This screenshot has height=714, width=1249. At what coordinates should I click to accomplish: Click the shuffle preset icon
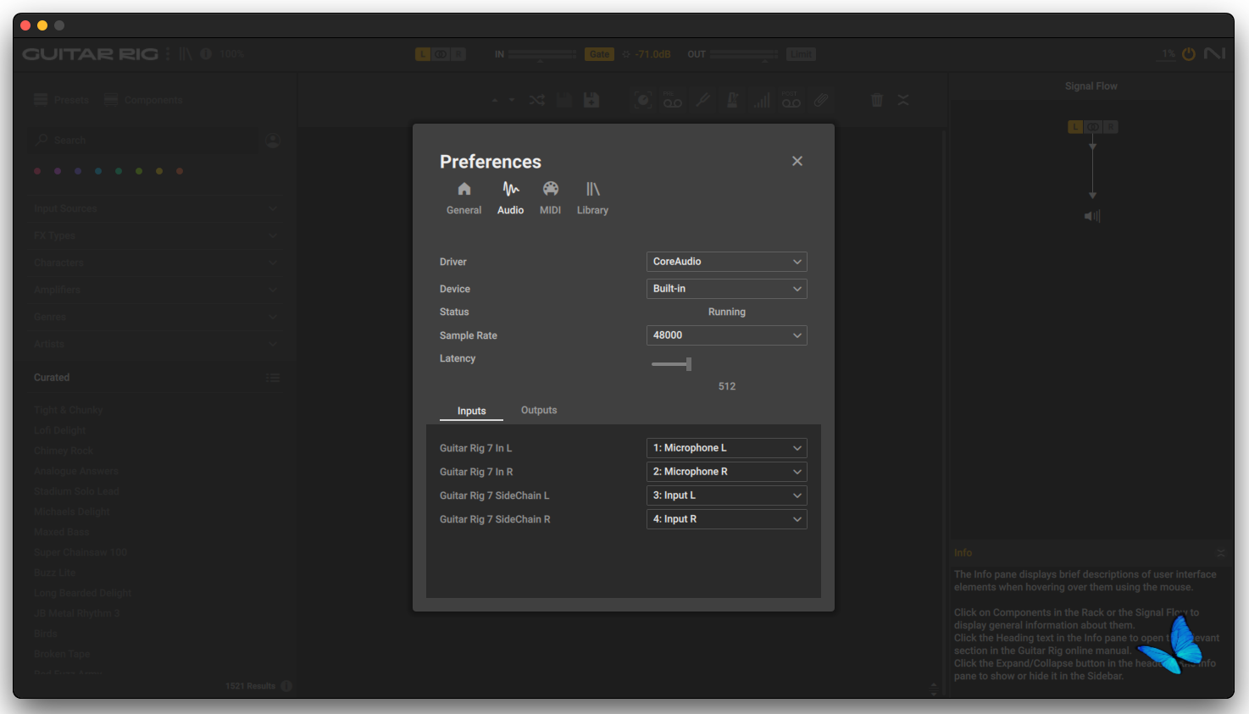click(x=537, y=100)
